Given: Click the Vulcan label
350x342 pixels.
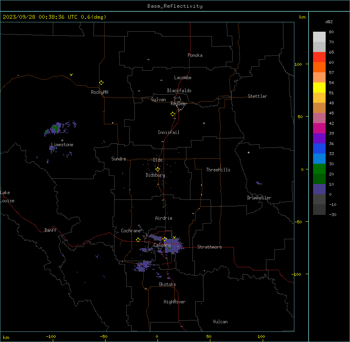Looking at the screenshot, I should tap(220, 322).
